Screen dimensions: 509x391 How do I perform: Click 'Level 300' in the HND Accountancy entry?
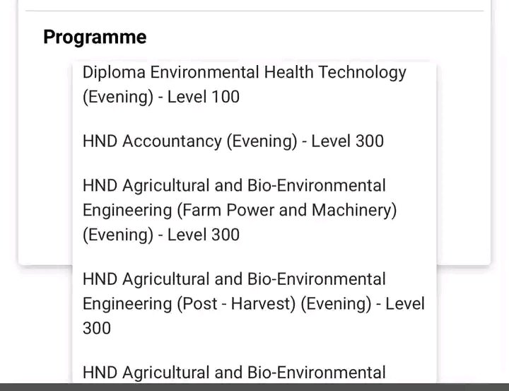pos(347,141)
